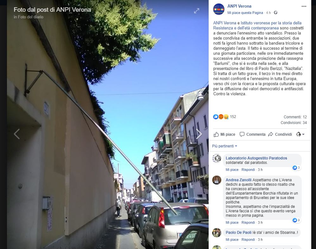
Task: Open ANPI Verona profile picture
Action: 219,9
